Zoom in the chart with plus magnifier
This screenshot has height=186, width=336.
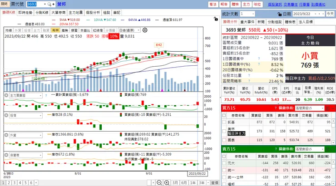167,182
